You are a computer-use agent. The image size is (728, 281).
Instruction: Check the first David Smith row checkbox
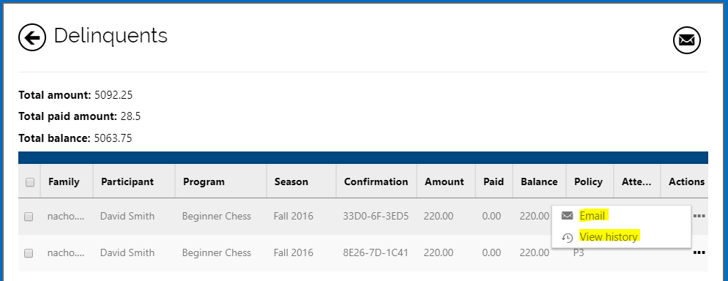click(29, 217)
